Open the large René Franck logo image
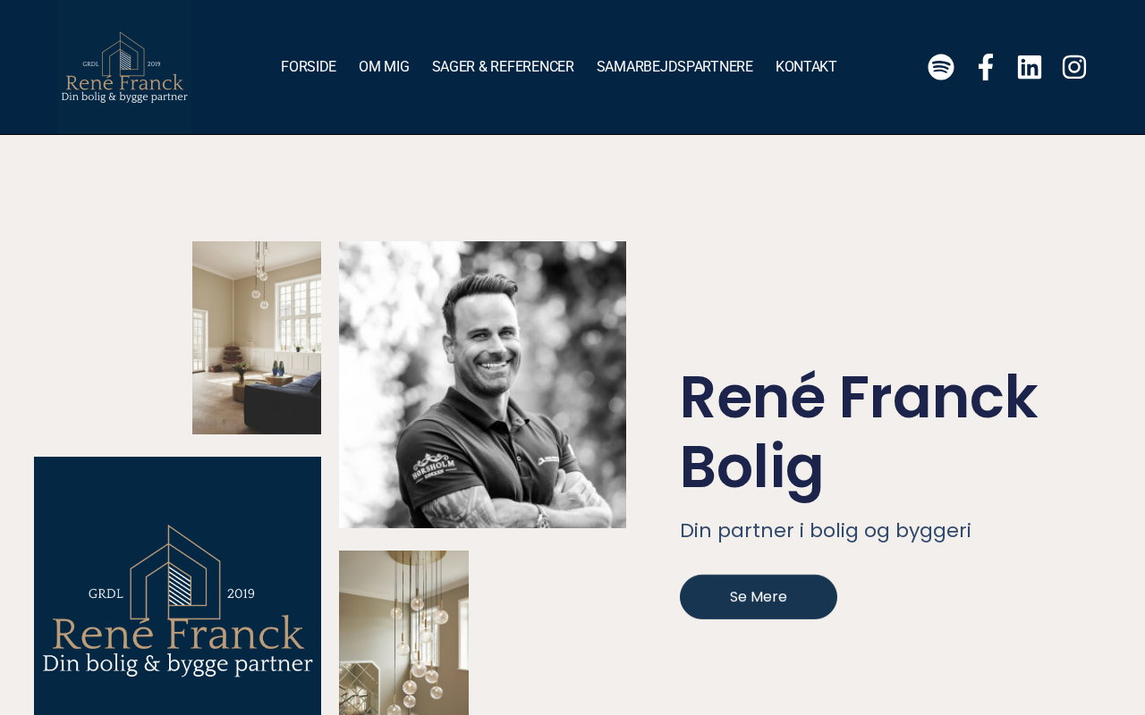The image size is (1145, 715). [x=177, y=586]
